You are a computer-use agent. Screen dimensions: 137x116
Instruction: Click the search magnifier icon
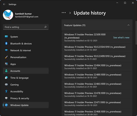pyautogui.click(x=45, y=27)
